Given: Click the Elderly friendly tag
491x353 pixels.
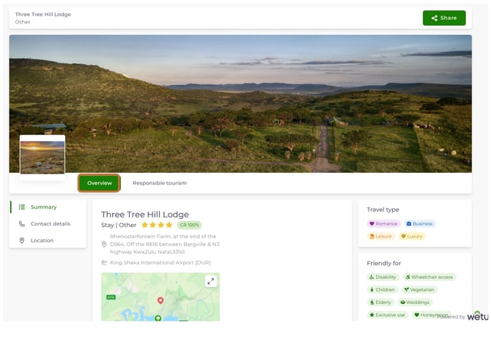Looking at the screenshot, I should click(x=380, y=302).
